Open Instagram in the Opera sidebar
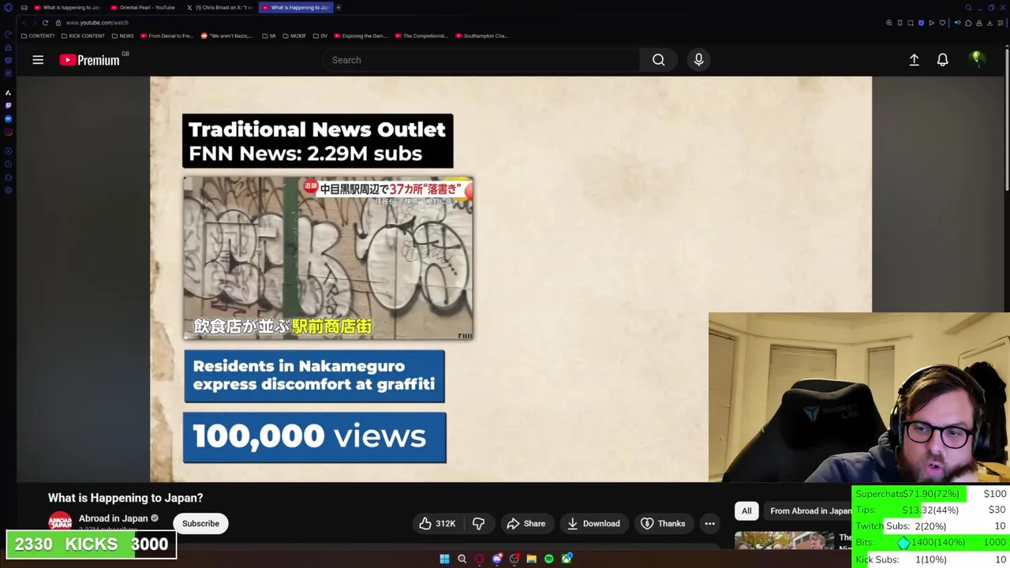The width and height of the screenshot is (1010, 568). click(8, 132)
